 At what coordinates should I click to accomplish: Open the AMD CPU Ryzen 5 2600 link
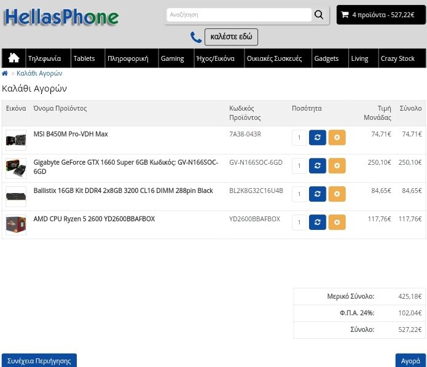tap(94, 219)
